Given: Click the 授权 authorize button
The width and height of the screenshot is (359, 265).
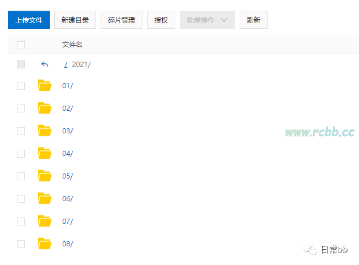Looking at the screenshot, I should pos(161,20).
